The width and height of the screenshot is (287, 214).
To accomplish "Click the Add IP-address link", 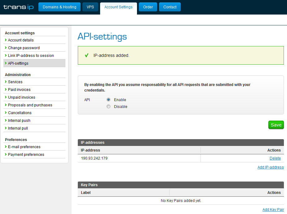I will point(271,167).
